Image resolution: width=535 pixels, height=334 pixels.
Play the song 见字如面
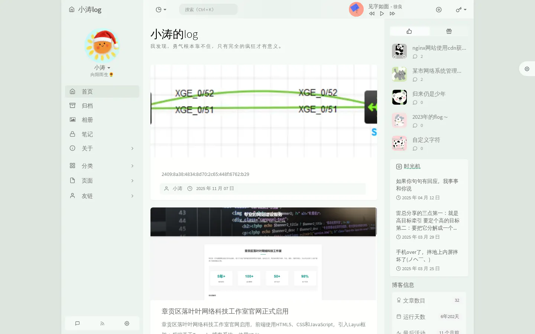(382, 14)
